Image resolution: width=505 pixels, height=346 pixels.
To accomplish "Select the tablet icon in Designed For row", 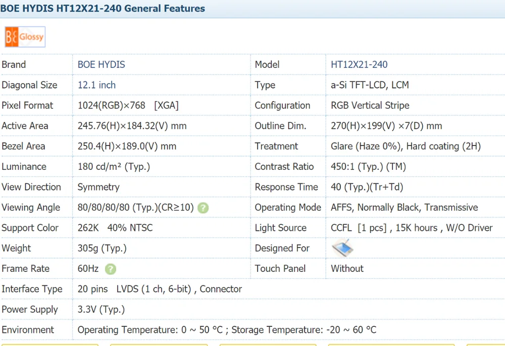I will [341, 248].
